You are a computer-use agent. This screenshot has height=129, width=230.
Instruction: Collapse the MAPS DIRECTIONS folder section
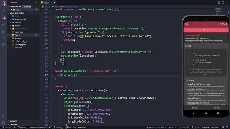pyautogui.click(x=17, y=13)
